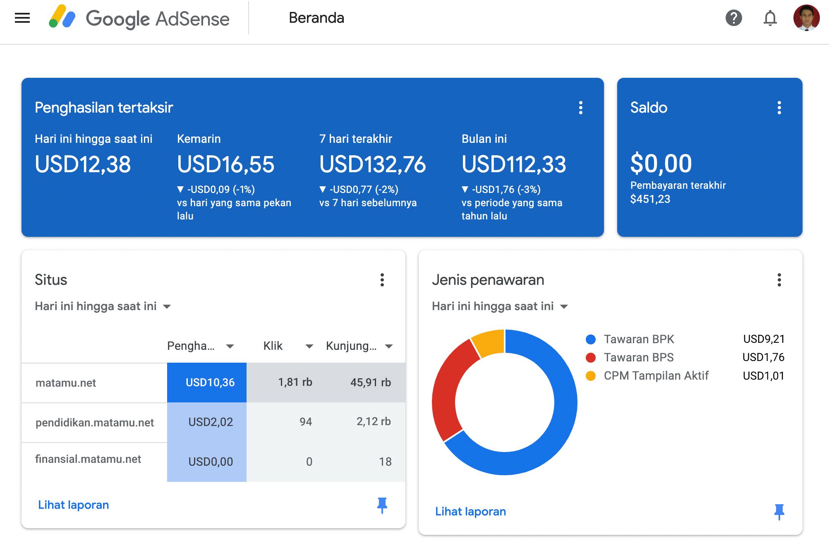
Task: Toggle Tawaran BPK in the chart legend
Action: click(x=639, y=339)
